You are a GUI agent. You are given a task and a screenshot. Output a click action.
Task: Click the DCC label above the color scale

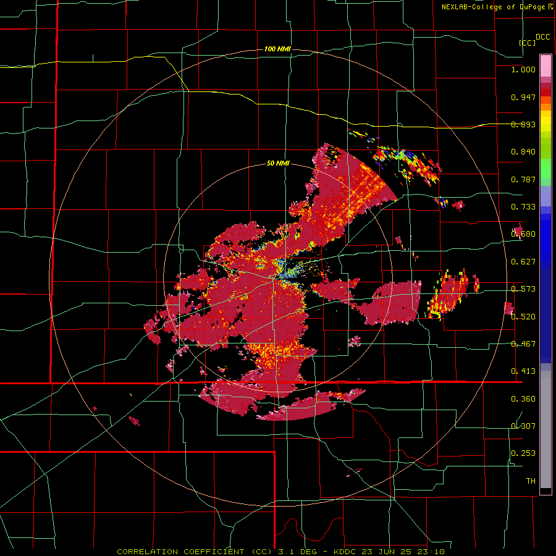click(543, 37)
